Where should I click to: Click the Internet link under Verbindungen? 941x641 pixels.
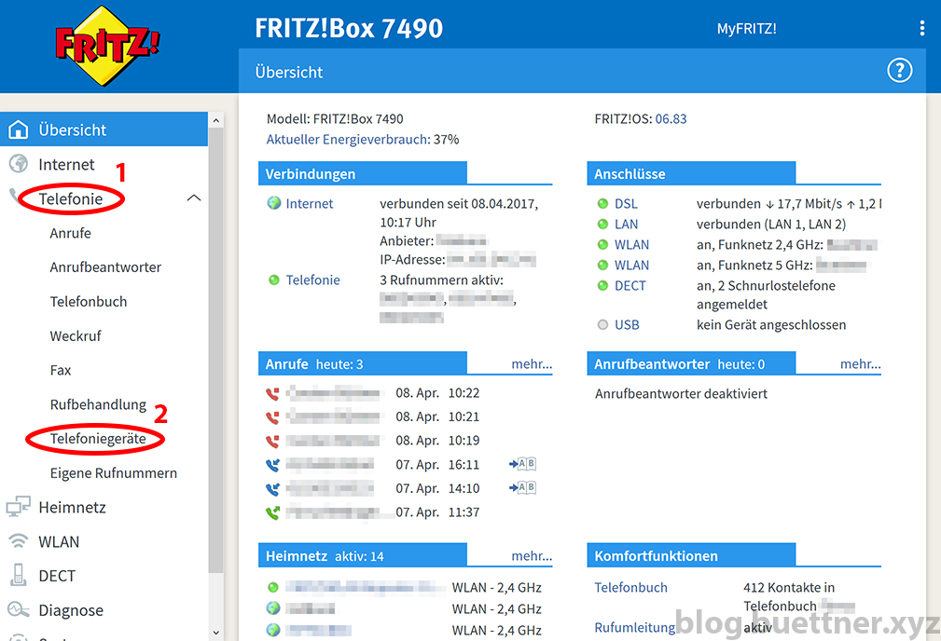pos(309,203)
